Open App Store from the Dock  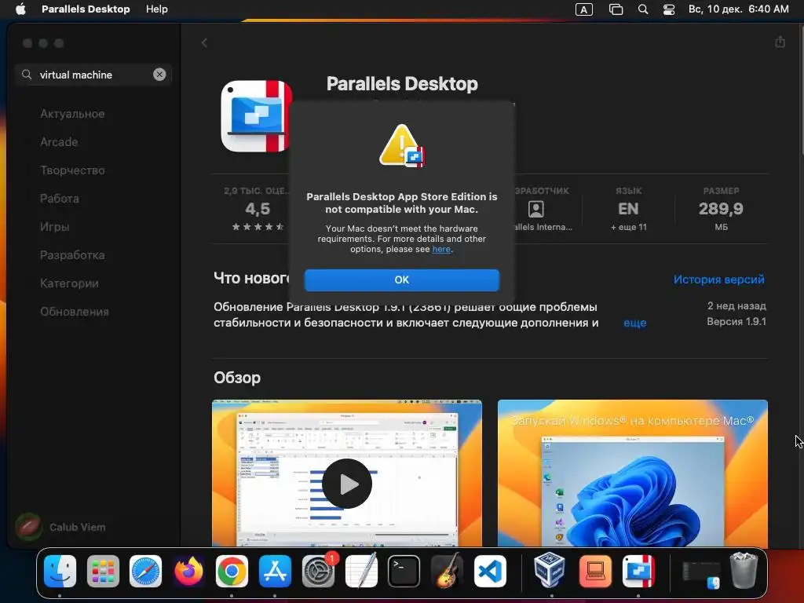click(x=275, y=571)
